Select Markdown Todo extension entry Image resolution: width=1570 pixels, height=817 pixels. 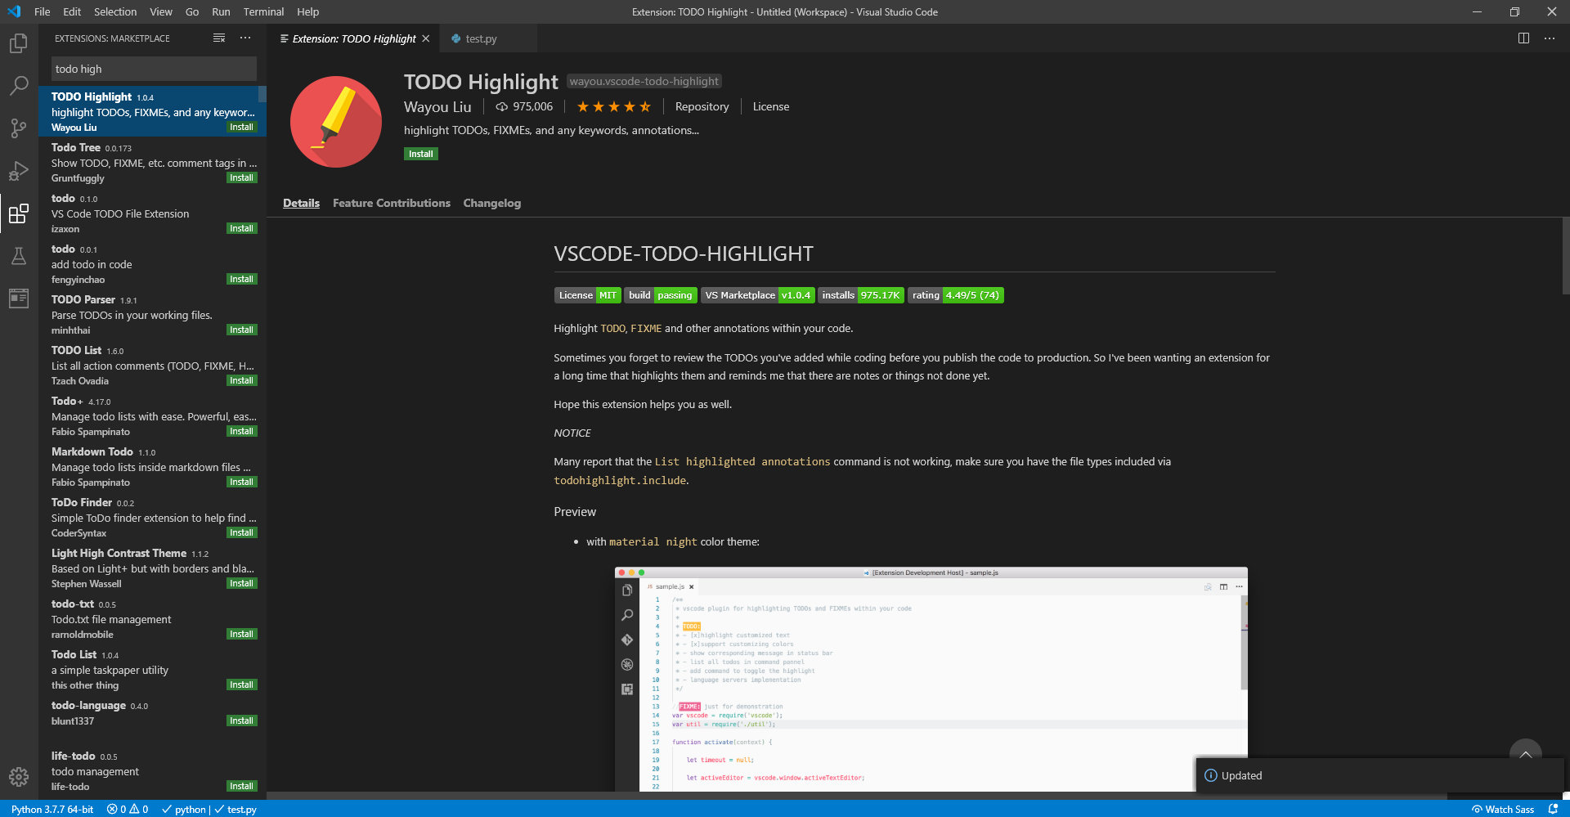[153, 466]
